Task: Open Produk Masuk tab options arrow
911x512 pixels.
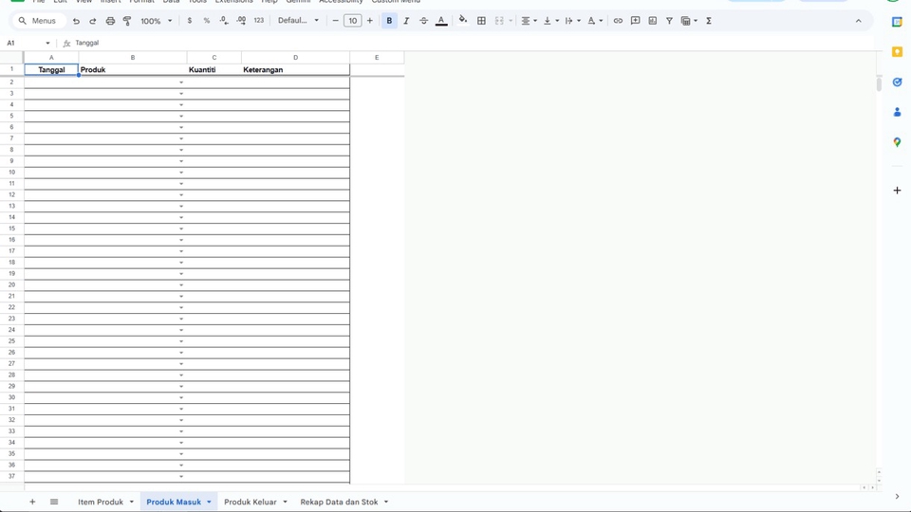Action: pos(209,502)
